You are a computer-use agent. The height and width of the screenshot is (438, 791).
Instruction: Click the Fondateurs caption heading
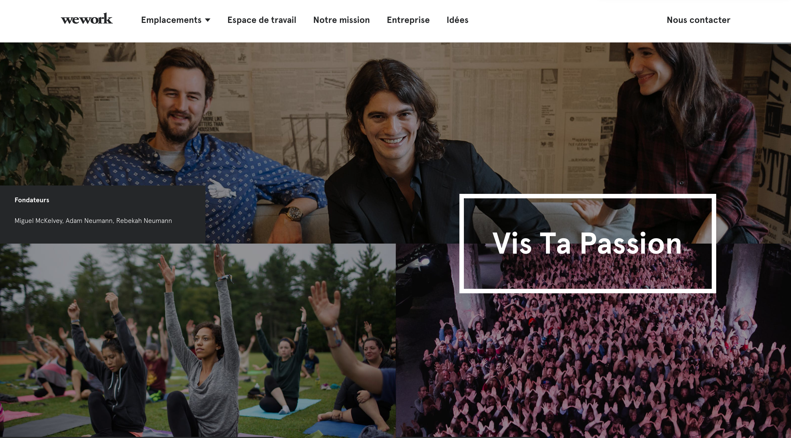pyautogui.click(x=32, y=200)
